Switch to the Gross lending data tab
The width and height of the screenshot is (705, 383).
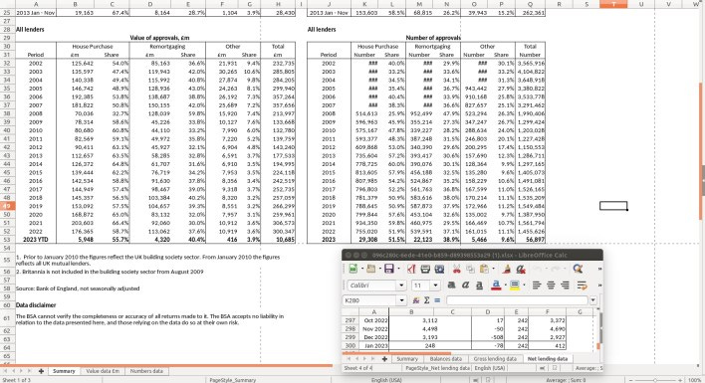[495, 359]
